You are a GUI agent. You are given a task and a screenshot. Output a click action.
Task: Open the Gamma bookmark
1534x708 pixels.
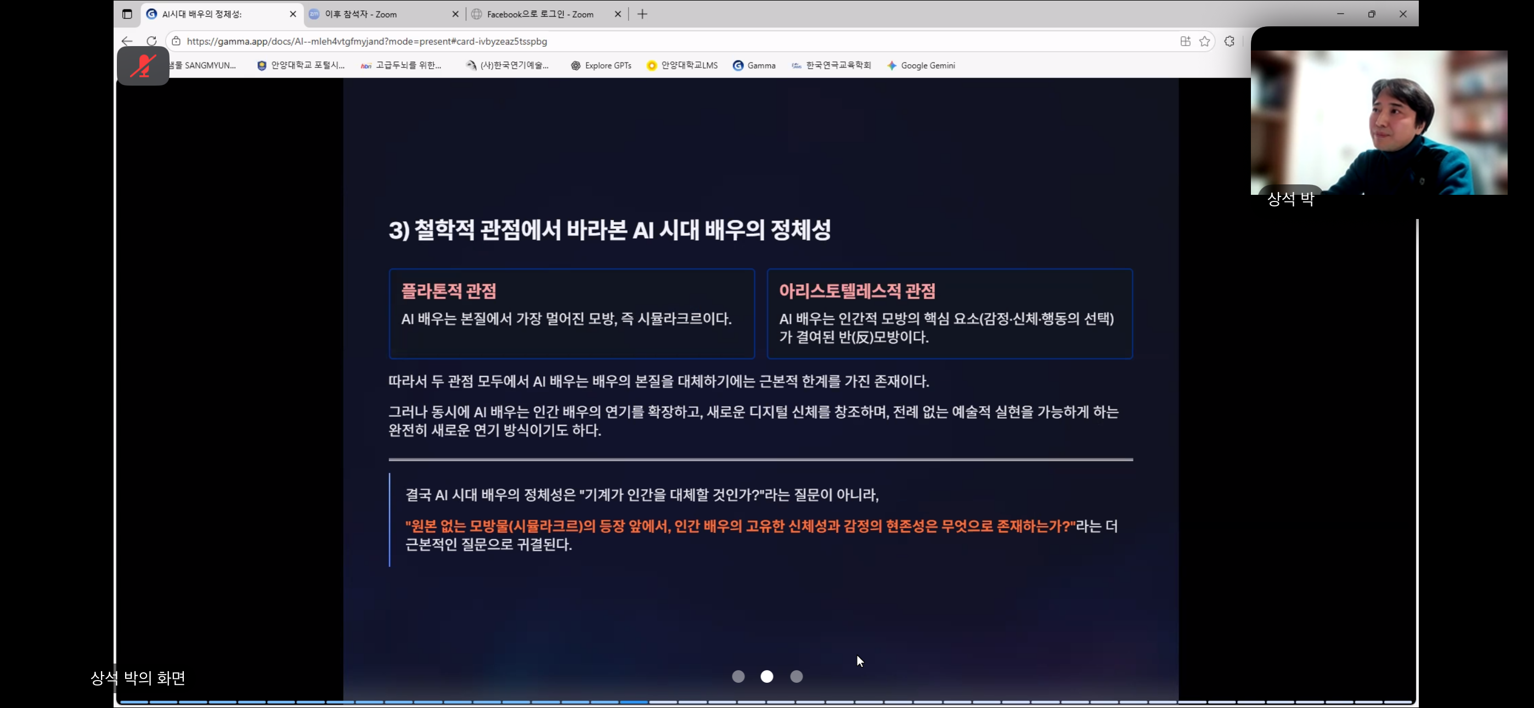[x=754, y=65]
